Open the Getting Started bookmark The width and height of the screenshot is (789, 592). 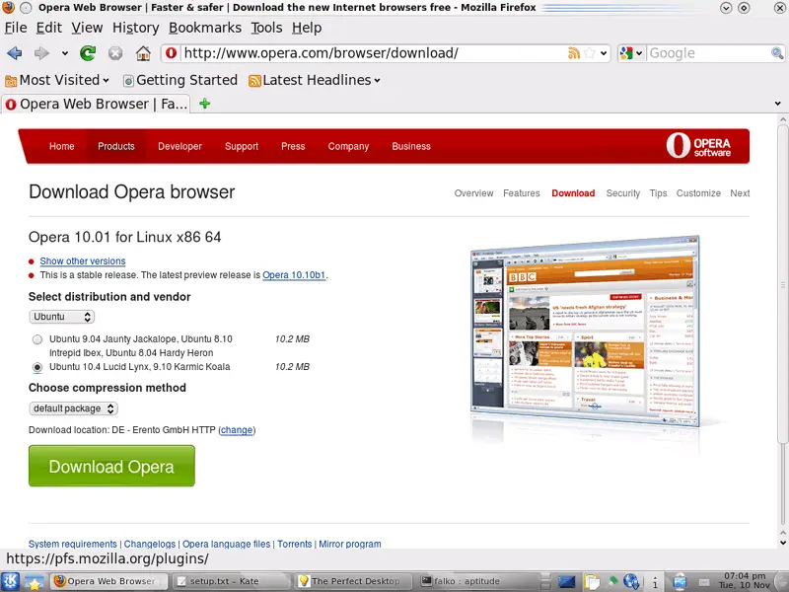tap(180, 80)
